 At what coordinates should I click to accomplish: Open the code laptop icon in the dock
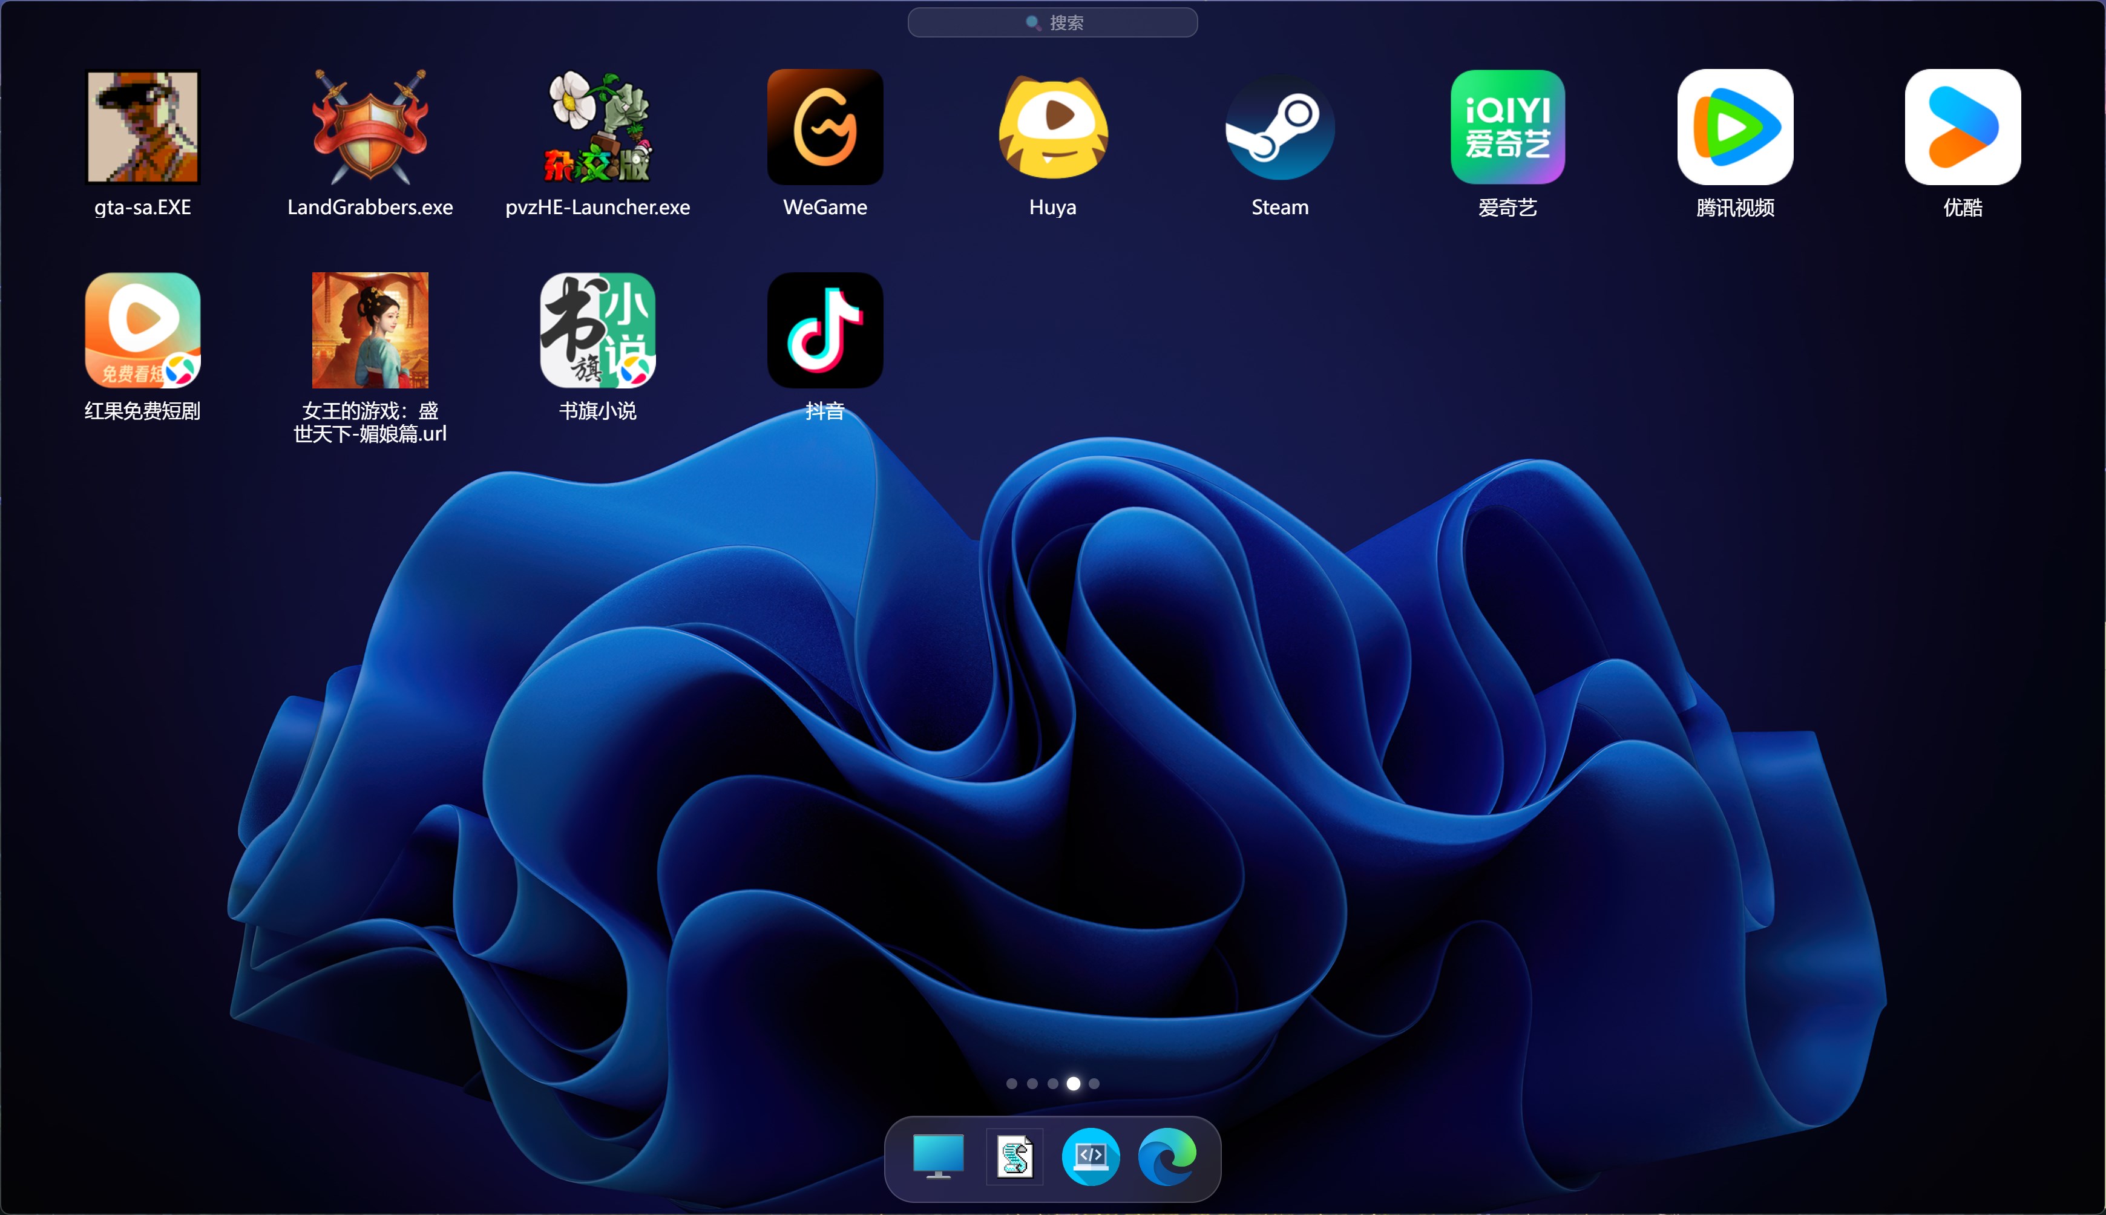click(x=1091, y=1156)
